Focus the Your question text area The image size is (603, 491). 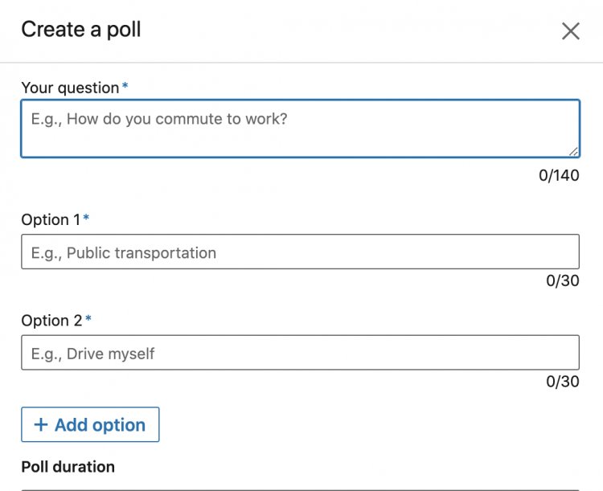pos(301,129)
